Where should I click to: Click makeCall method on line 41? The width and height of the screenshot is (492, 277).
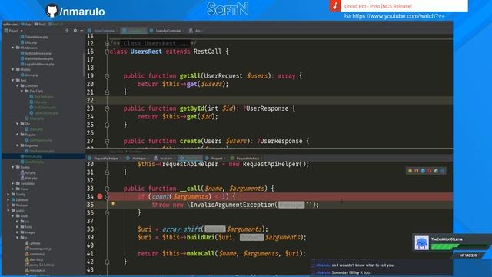201,253
